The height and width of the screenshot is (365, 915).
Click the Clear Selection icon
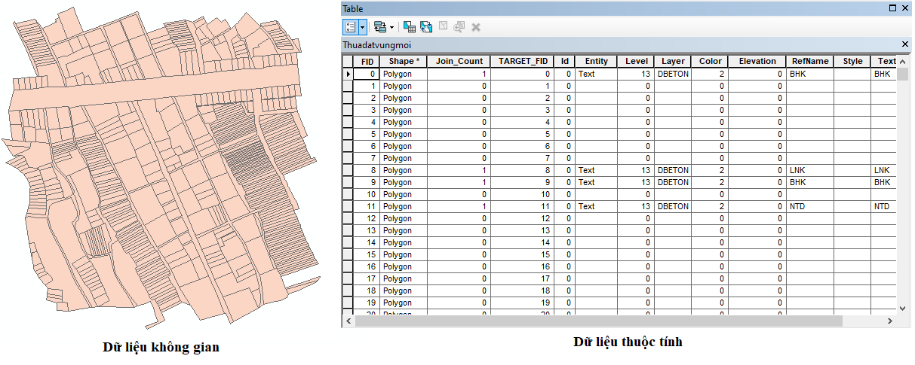443,26
